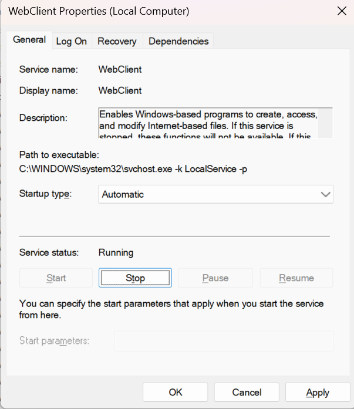
Task: Click the disabled Start button
Action: [56, 278]
